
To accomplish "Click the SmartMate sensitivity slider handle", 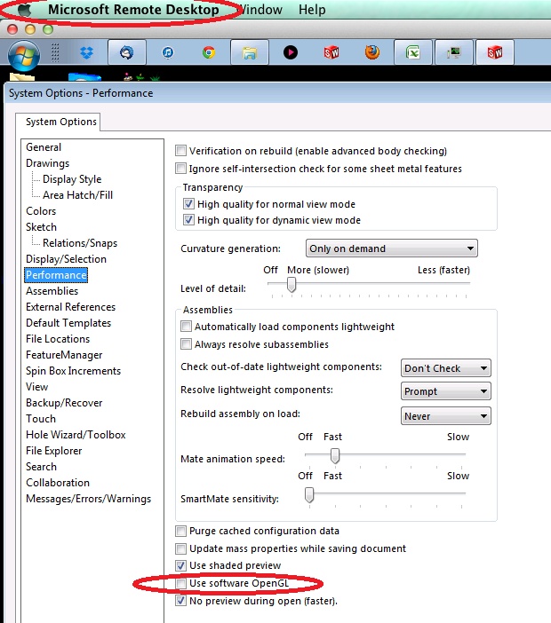I will tap(309, 495).
